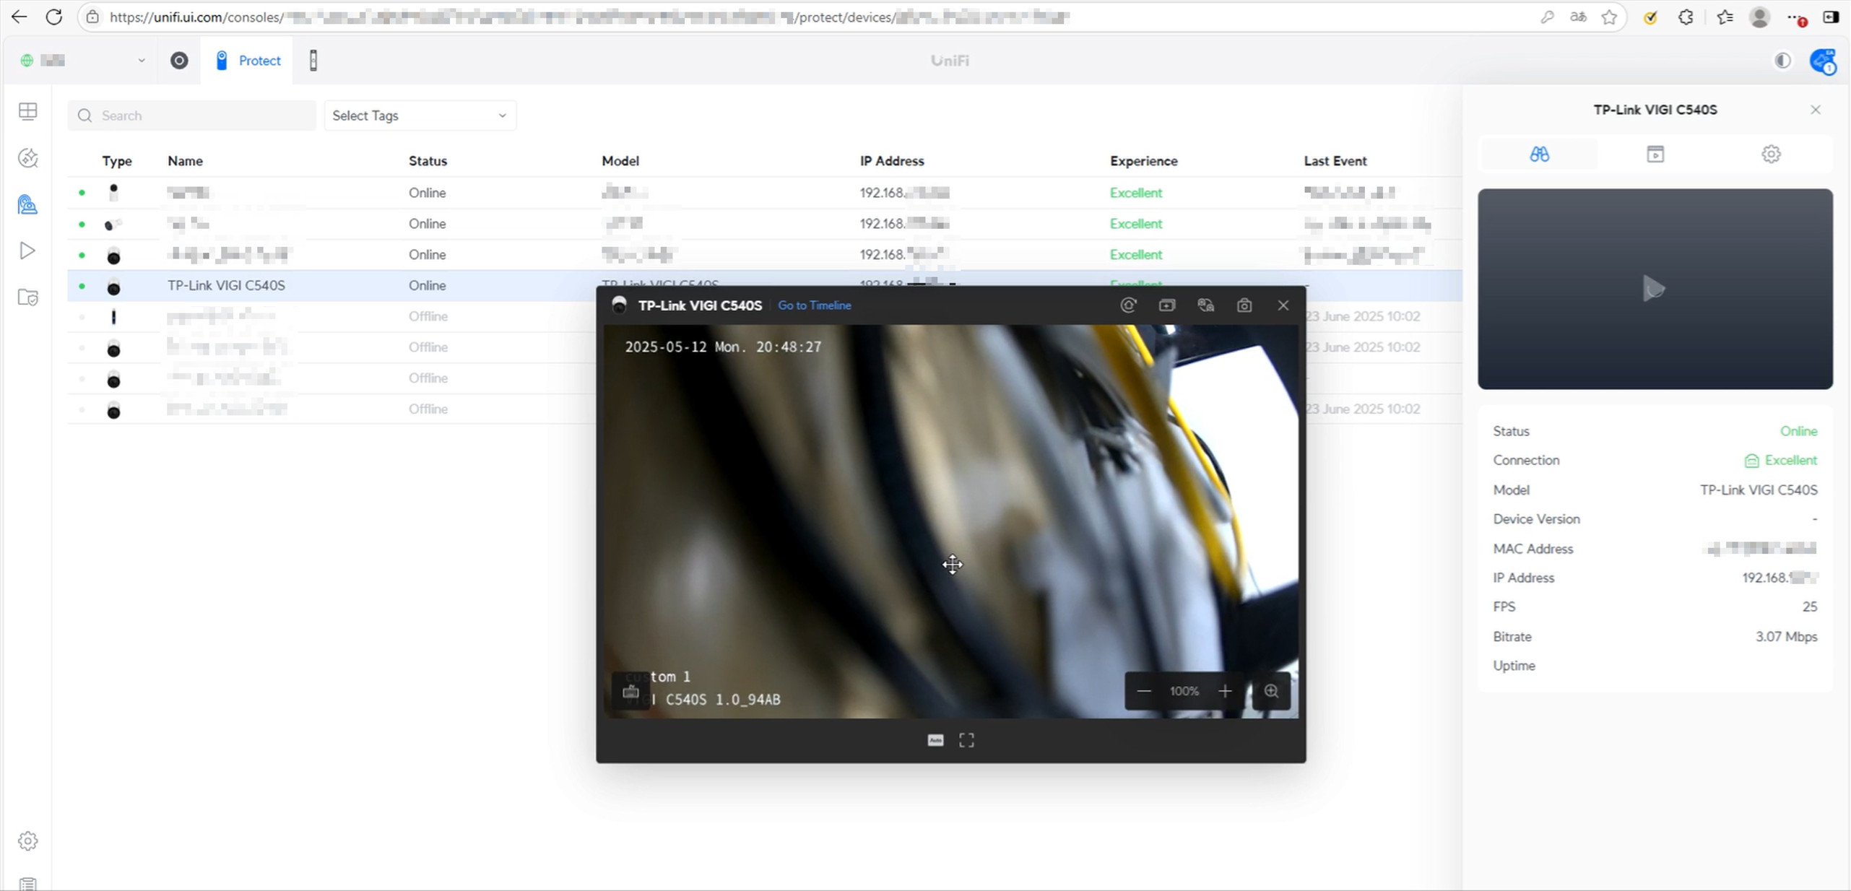Screen dimensions: 1851x891
Task: Sort by the Name column header
Action: click(x=185, y=161)
